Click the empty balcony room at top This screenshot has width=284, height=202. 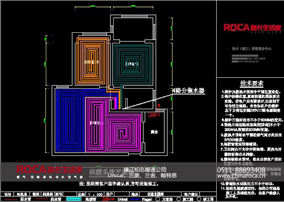tap(132, 27)
